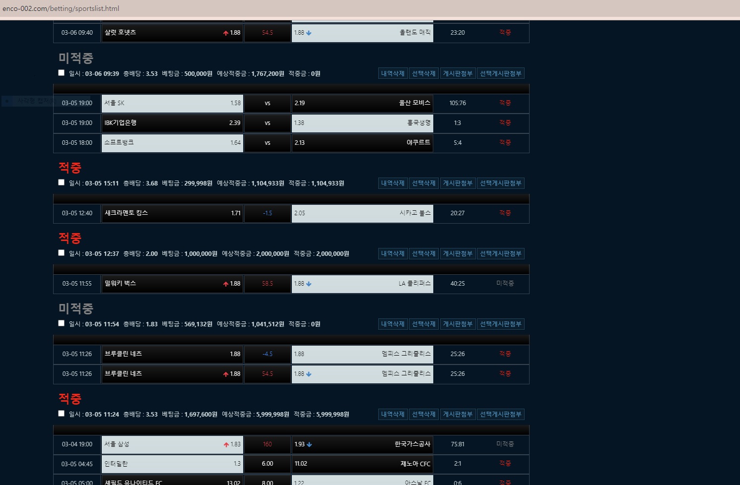Click red up arrow beside 샬럿 호넷츠 odds
This screenshot has height=485, width=740.
tap(226, 33)
